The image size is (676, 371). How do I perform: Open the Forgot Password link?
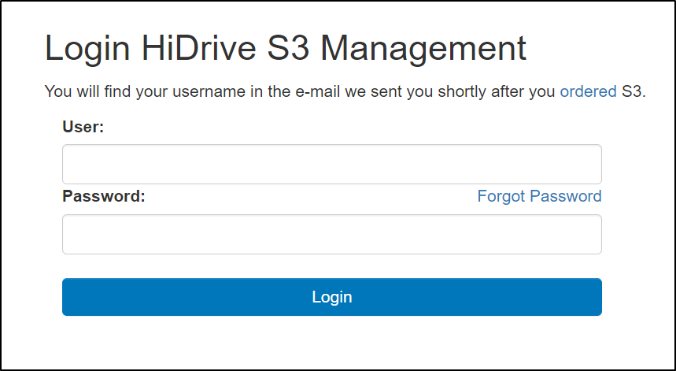point(539,196)
